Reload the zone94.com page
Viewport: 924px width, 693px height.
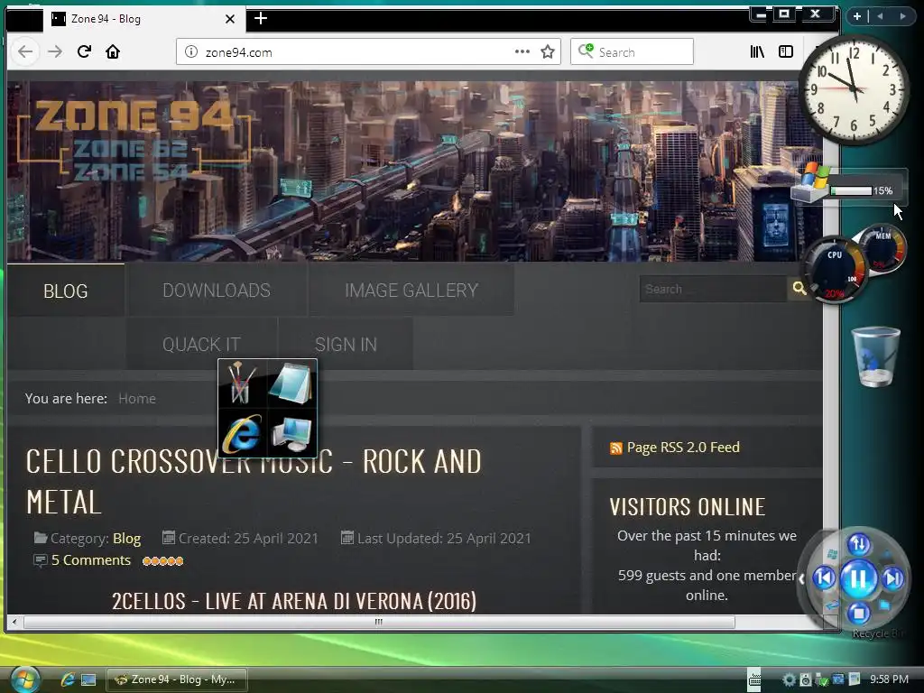84,51
